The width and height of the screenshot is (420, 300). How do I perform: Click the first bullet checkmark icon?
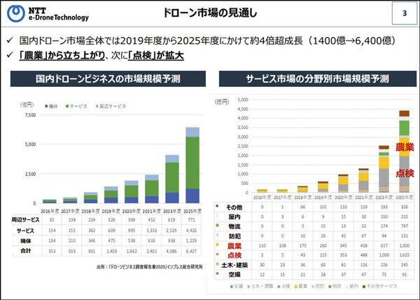click(8, 41)
